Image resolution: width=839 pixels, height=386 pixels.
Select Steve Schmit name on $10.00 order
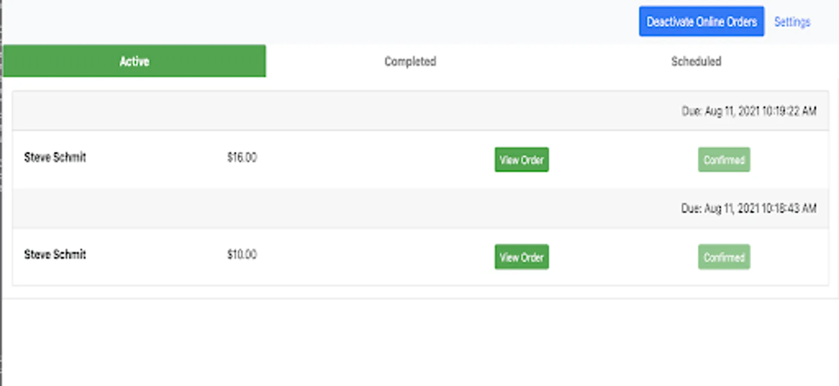[x=55, y=254]
